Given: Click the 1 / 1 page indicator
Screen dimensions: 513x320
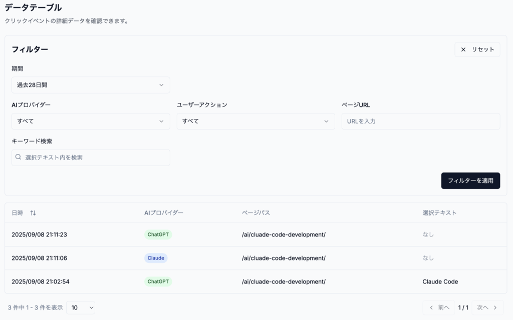Looking at the screenshot, I should click(463, 307).
